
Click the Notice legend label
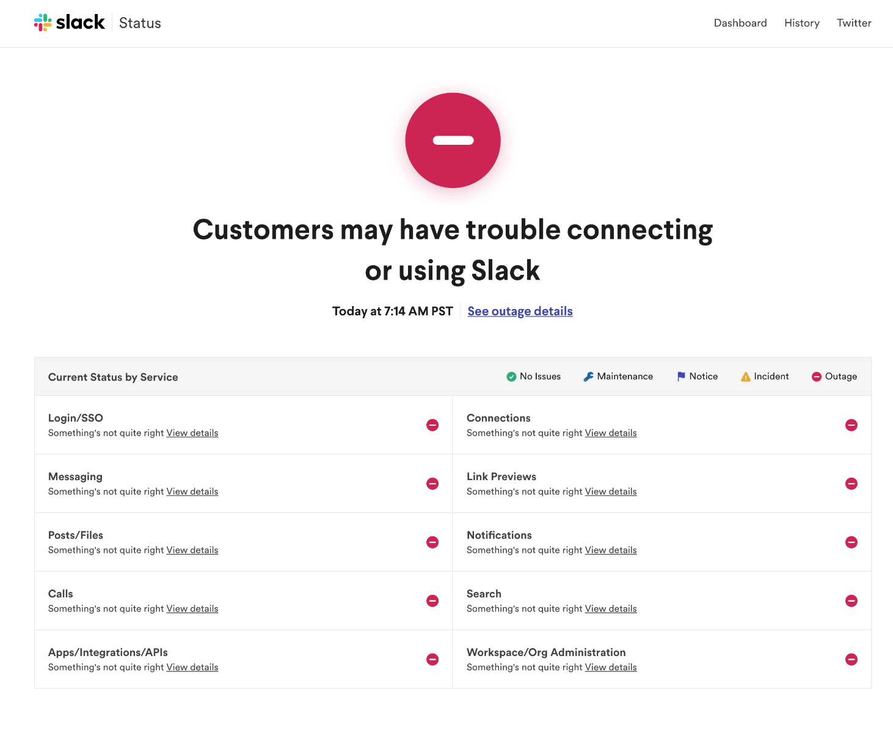point(704,377)
